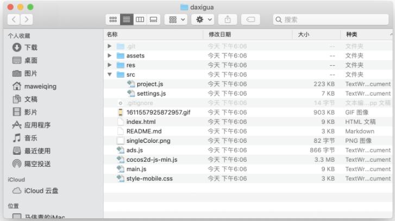Open 应用程序 in the sidebar
Image resolution: width=395 pixels, height=221 pixels.
tap(37, 125)
